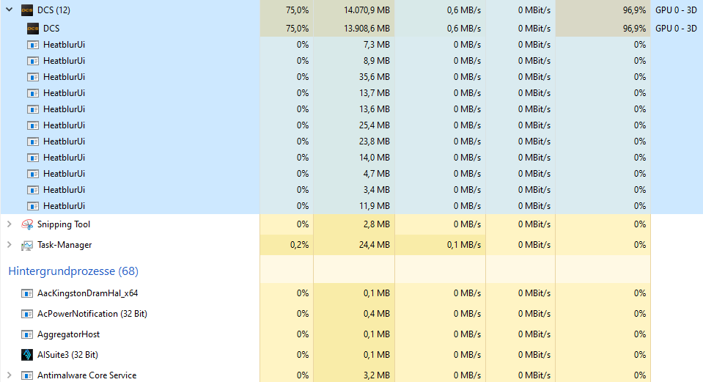The width and height of the screenshot is (703, 382).
Task: Click DCS child row 75,0% CPU value
Action: tap(297, 29)
